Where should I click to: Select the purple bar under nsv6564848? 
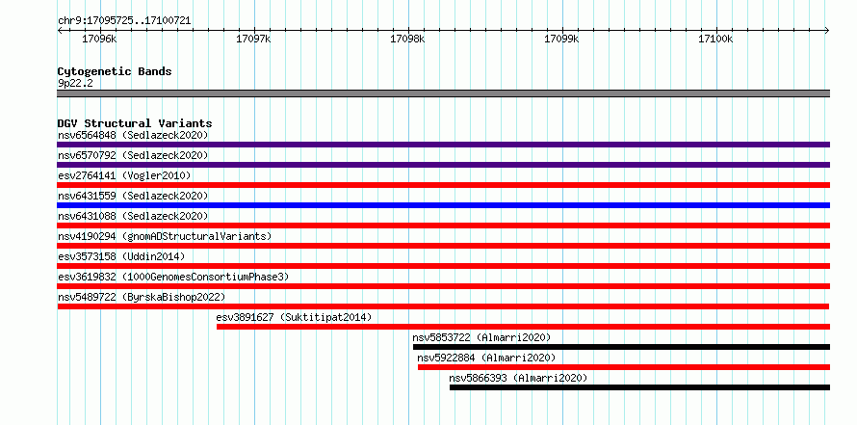[443, 145]
